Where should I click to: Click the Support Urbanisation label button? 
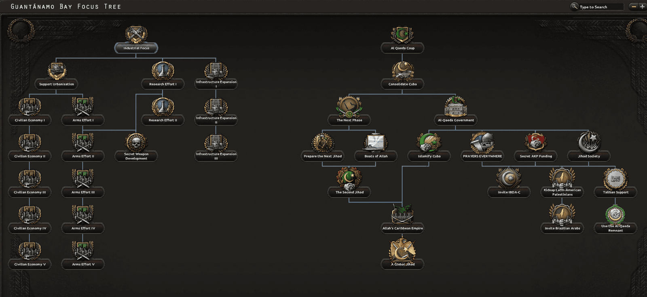point(56,84)
